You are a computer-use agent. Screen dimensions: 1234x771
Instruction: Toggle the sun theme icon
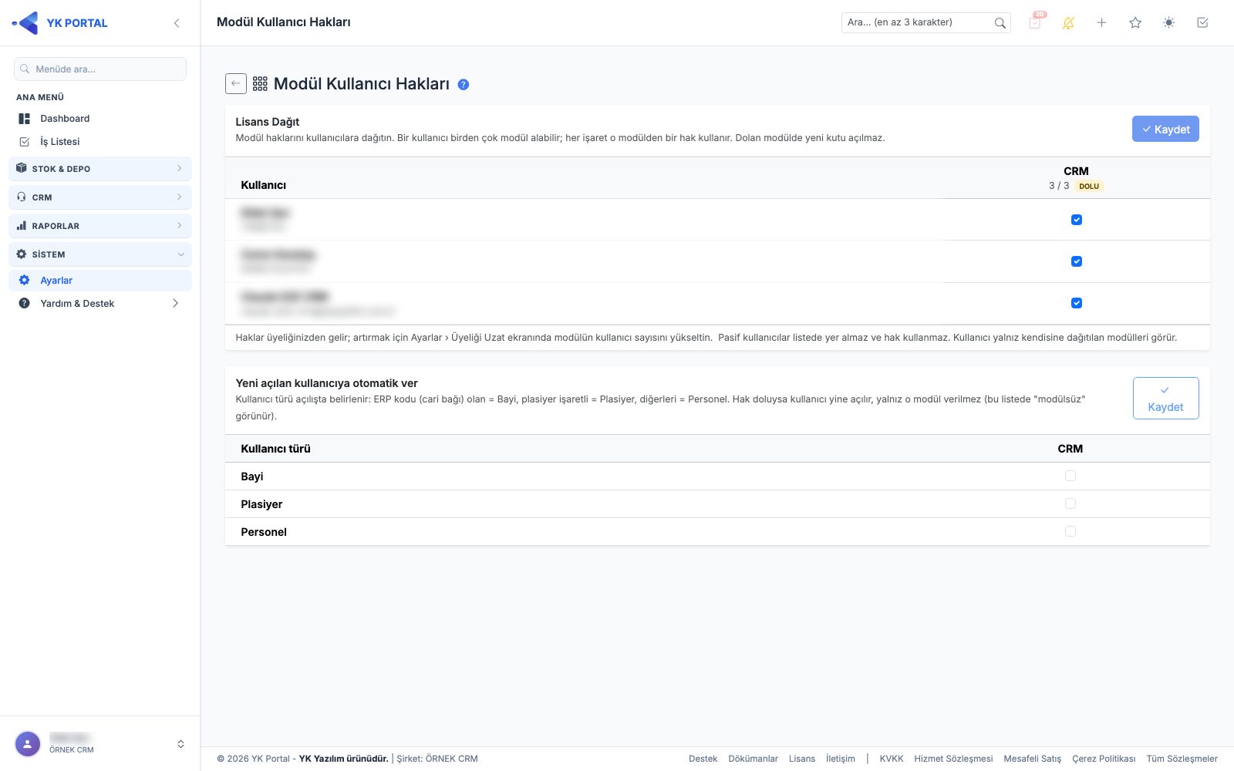pyautogui.click(x=1169, y=23)
